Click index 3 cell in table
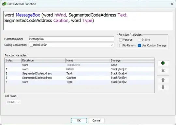Image resolution: width=176 pixels, height=125 pixels. tap(13, 78)
